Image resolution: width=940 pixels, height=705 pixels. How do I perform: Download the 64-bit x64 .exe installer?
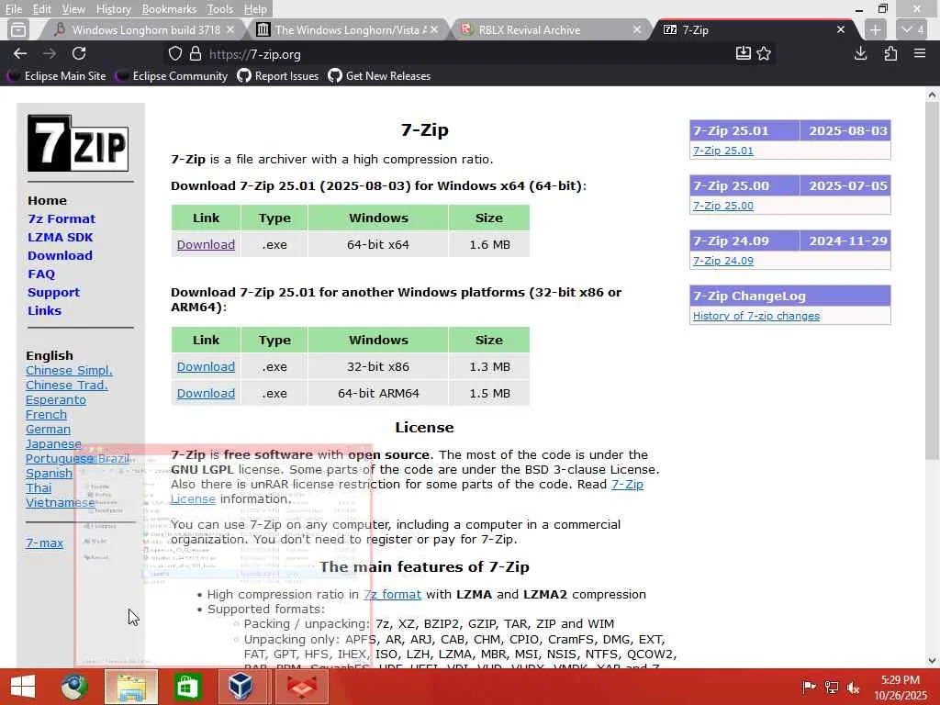(206, 244)
